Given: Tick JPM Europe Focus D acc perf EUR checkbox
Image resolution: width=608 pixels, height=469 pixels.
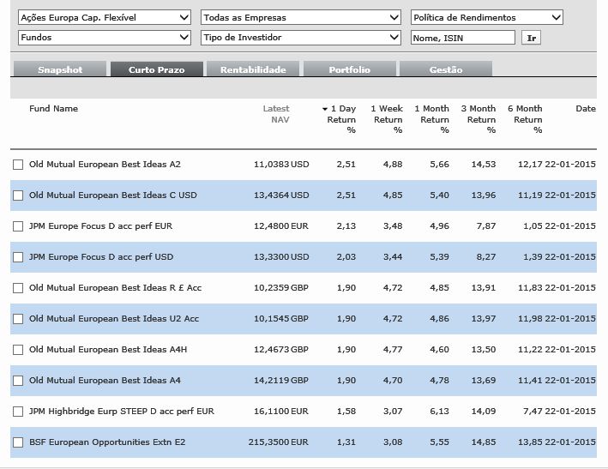Looking at the screenshot, I should click(18, 226).
